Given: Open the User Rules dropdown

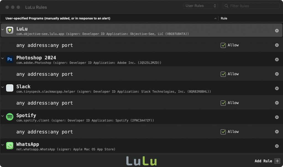Looking at the screenshot, I should coord(201,6).
